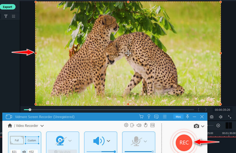
Task: Open the recorder hamburger menu
Action: click(165, 117)
